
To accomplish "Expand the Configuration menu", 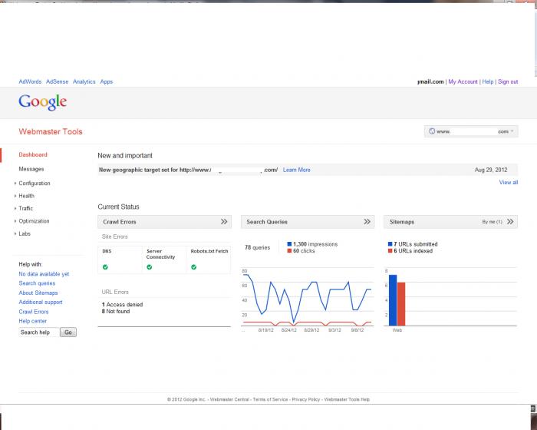I will point(35,184).
